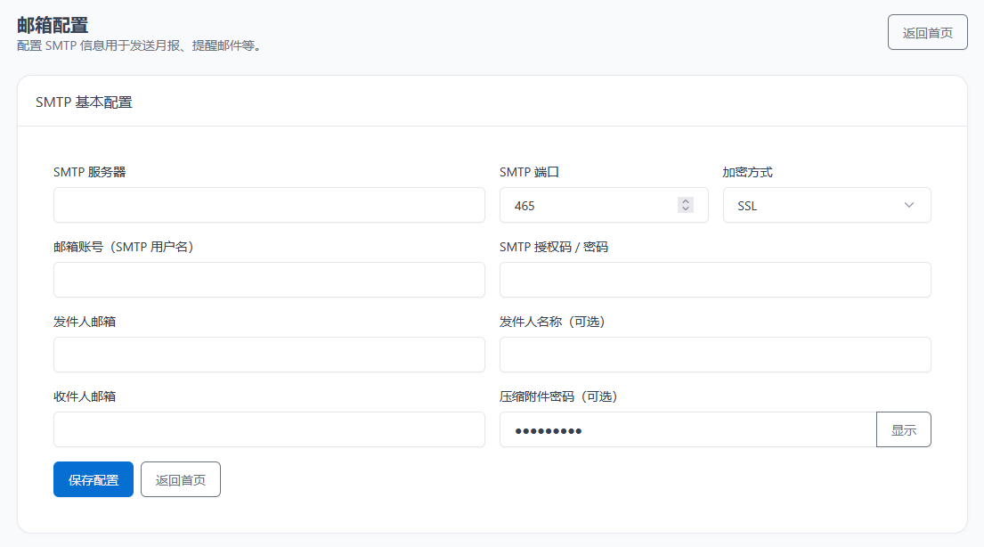Click the 发件人名称 (可选) input
Screen dimensions: 984x547
click(715, 355)
